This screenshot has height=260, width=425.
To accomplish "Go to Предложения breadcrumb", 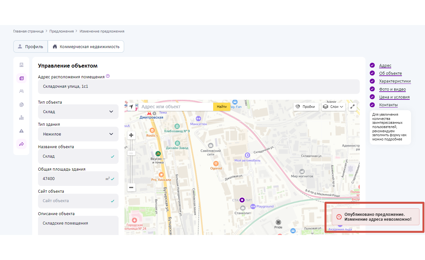I will pyautogui.click(x=62, y=31).
